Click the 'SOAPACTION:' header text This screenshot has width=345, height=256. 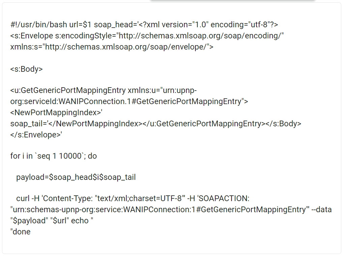pyautogui.click(x=225, y=198)
